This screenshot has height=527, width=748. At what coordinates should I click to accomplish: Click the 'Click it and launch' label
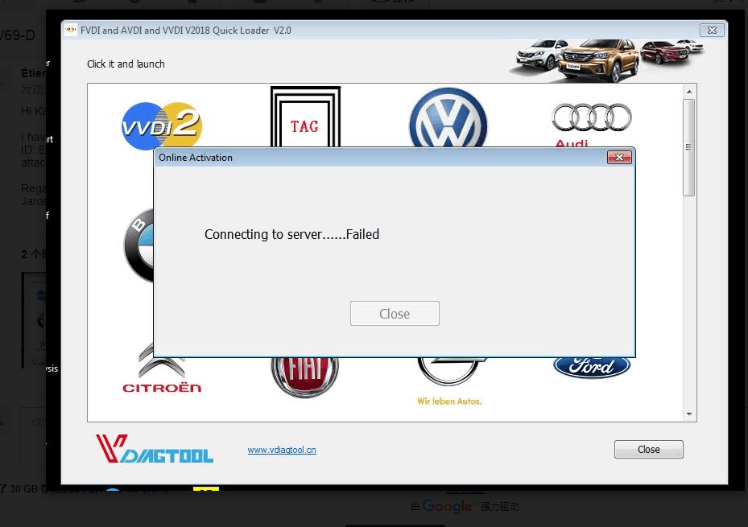[126, 64]
